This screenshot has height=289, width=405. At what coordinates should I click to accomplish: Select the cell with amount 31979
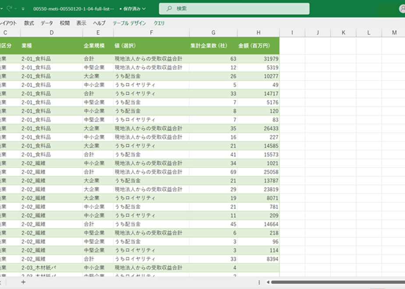click(x=258, y=59)
